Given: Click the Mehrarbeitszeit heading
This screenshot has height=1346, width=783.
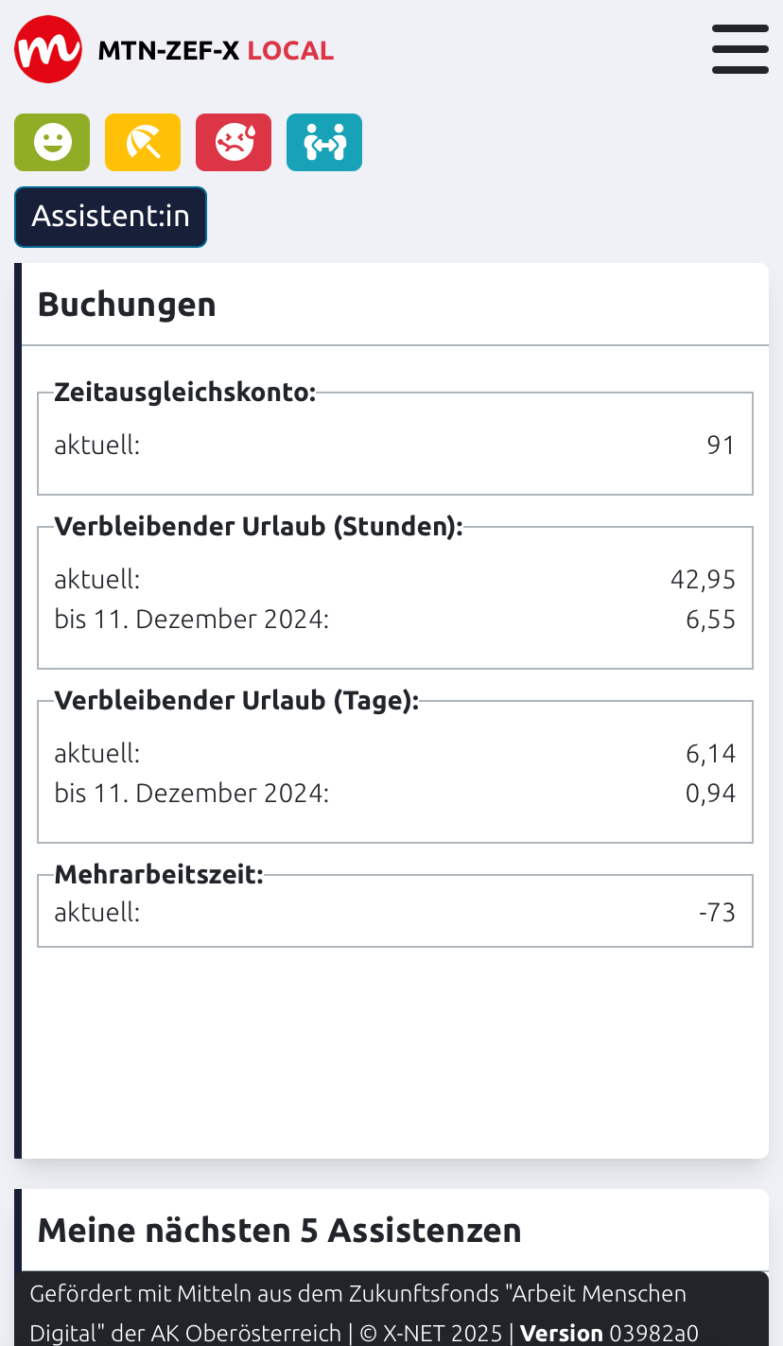Looking at the screenshot, I should (x=158, y=875).
